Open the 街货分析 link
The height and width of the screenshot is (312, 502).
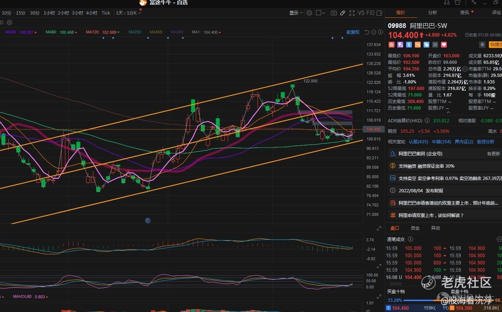coord(486,142)
